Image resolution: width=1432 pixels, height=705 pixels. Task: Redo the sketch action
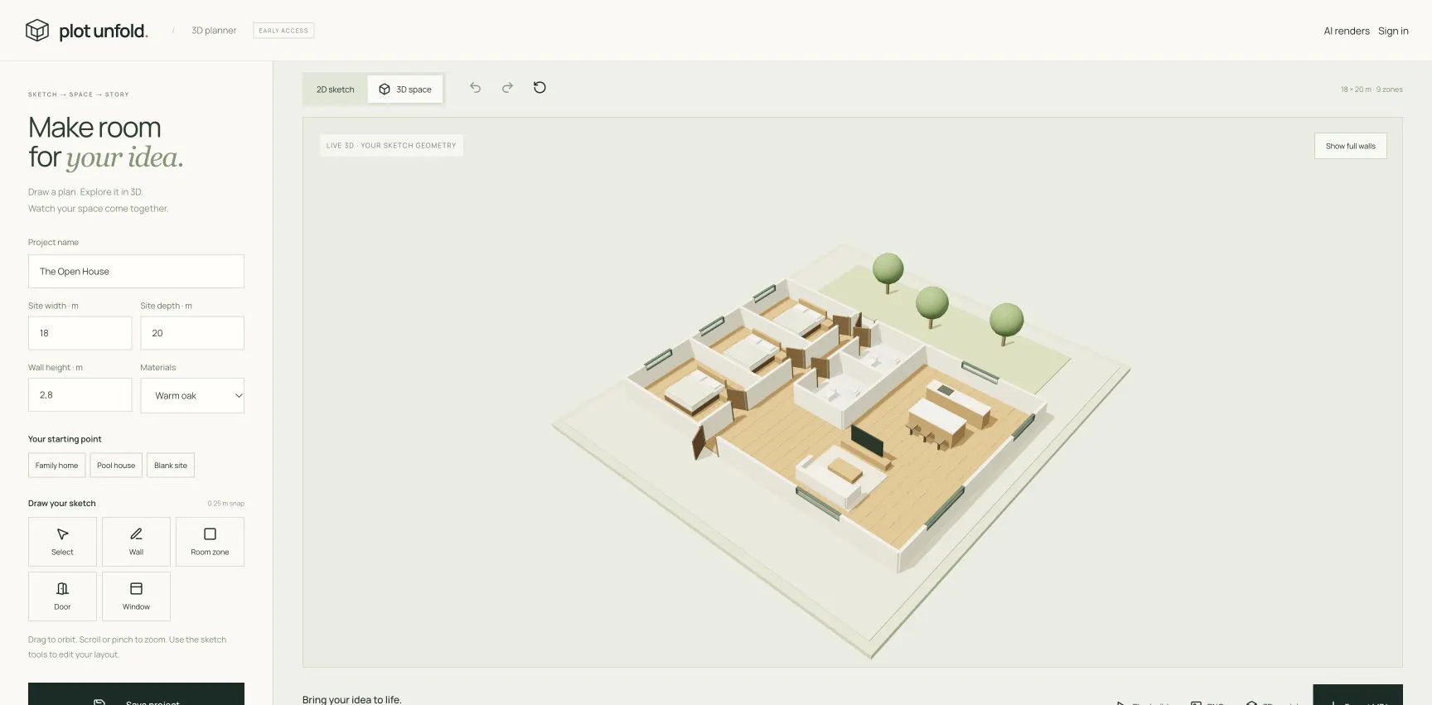click(x=507, y=88)
